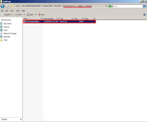This screenshot has height=122, width=147.
Task: Open the Views dropdown arrow
Action: 24,14
